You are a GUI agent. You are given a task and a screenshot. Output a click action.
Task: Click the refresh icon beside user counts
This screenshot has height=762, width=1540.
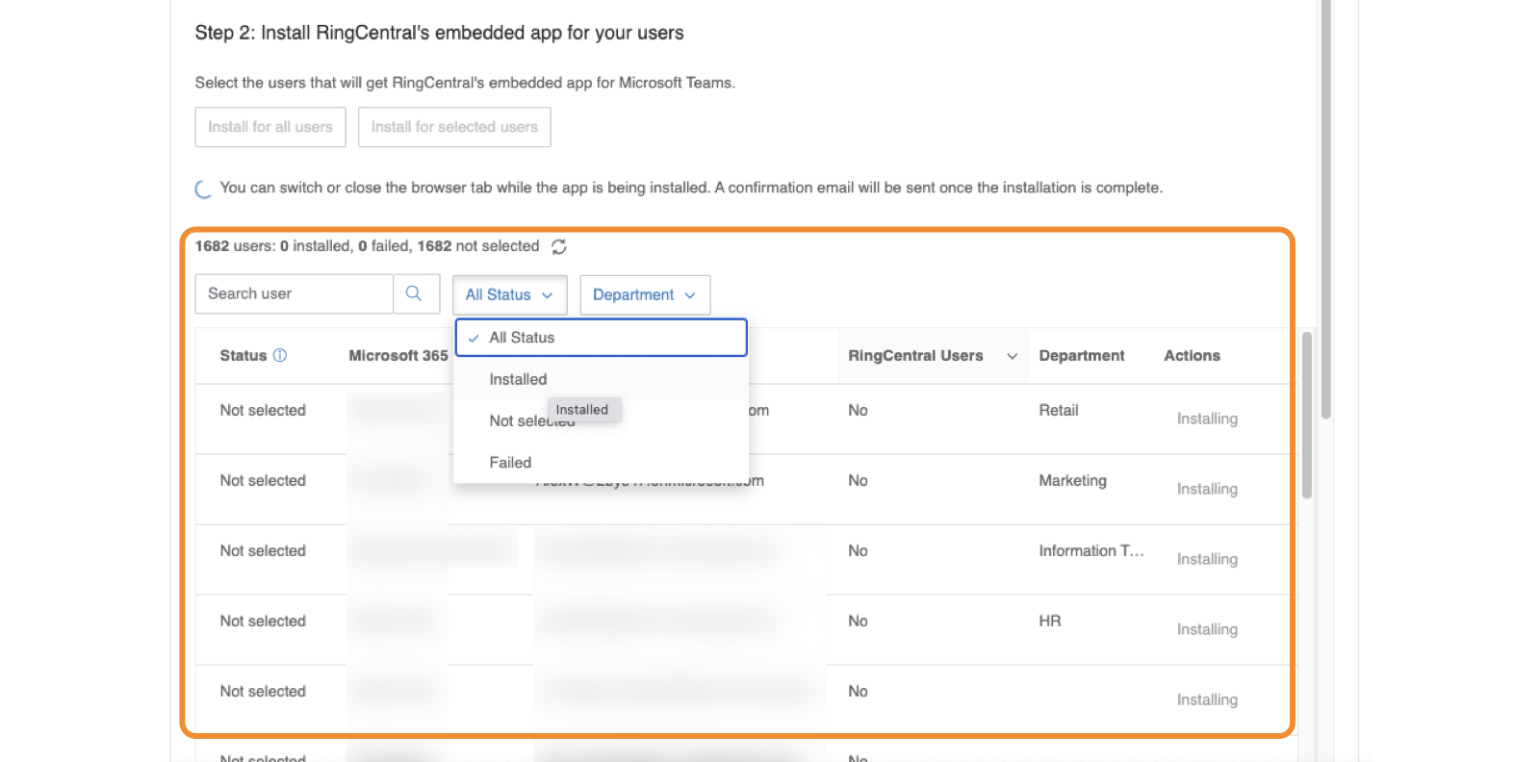pyautogui.click(x=559, y=247)
